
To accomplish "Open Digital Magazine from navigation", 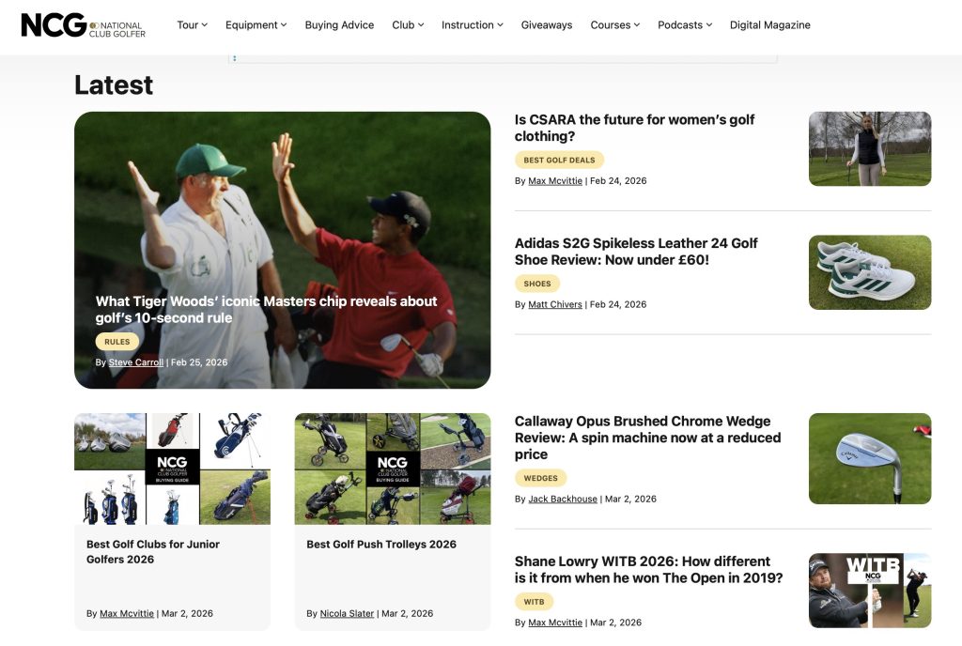I will tap(769, 25).
